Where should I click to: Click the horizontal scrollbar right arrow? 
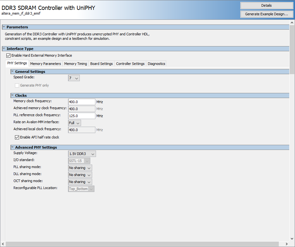point(287,244)
